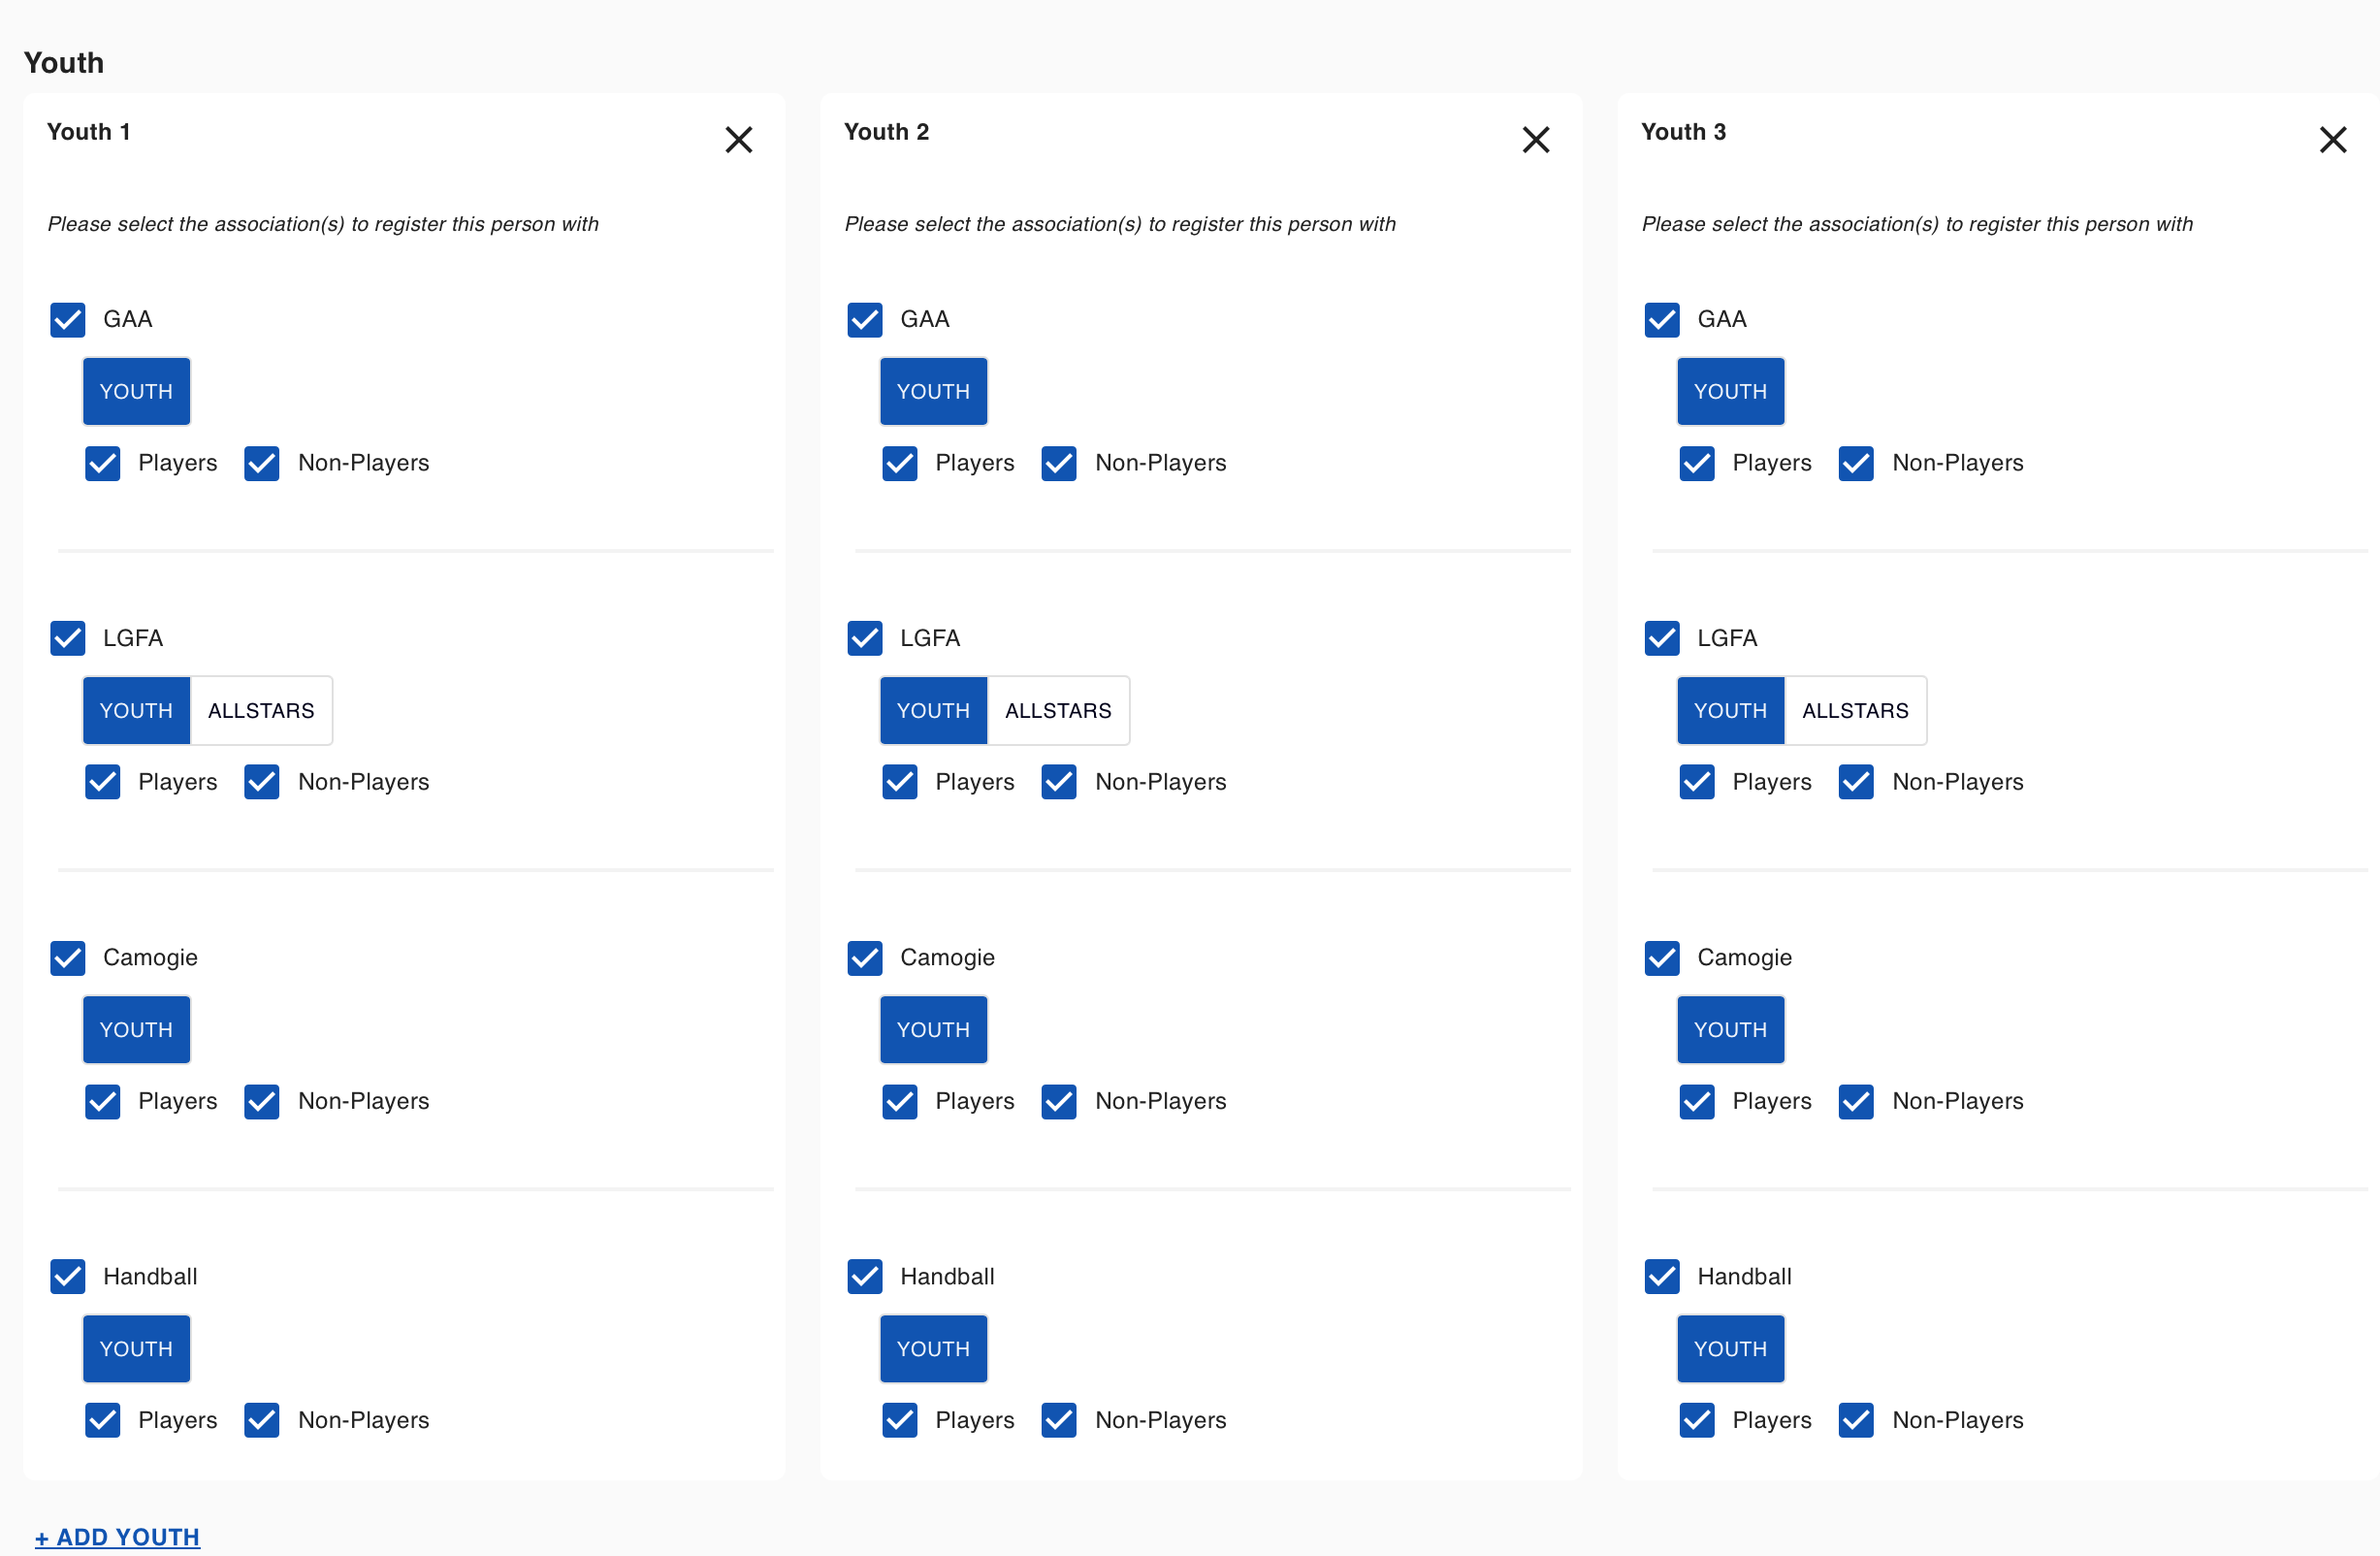Click Camogie YOUTH button for Youth 1
The width and height of the screenshot is (2380, 1556).
pos(137,1030)
